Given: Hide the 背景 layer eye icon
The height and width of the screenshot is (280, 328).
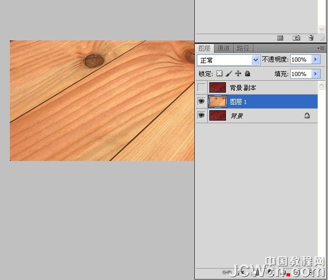Looking at the screenshot, I should coord(201,115).
